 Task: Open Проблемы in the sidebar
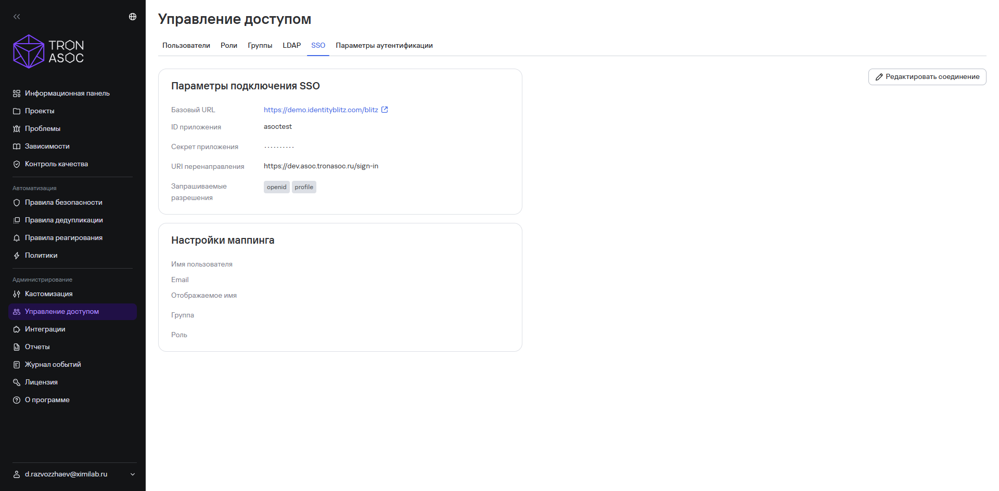pos(72,129)
